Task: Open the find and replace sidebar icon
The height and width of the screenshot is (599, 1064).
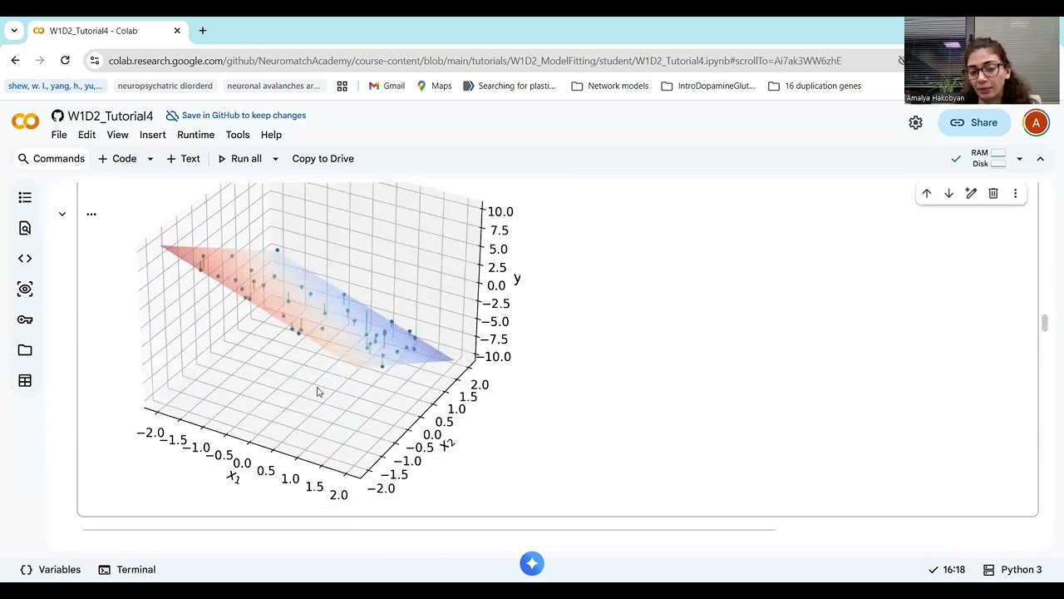Action: (x=25, y=228)
